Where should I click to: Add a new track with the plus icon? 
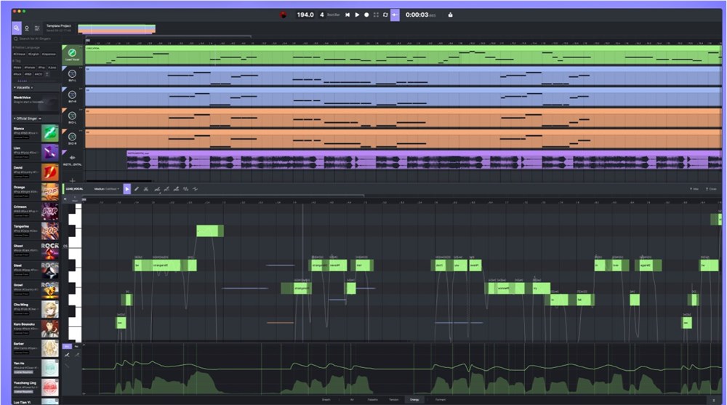coord(72,180)
